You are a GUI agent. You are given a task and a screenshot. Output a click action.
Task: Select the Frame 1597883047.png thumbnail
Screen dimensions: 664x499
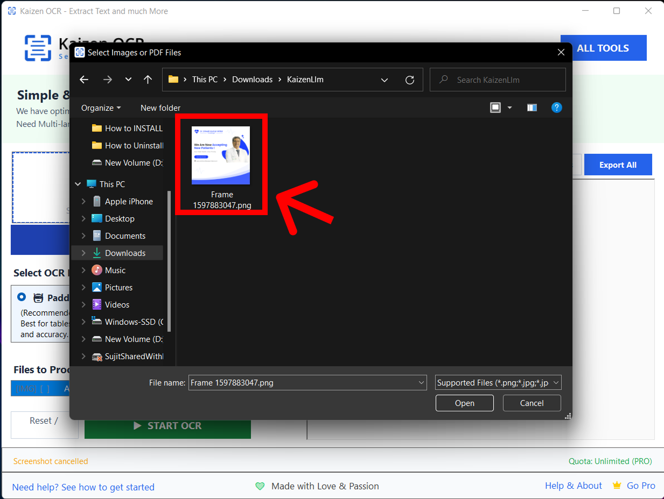point(221,156)
